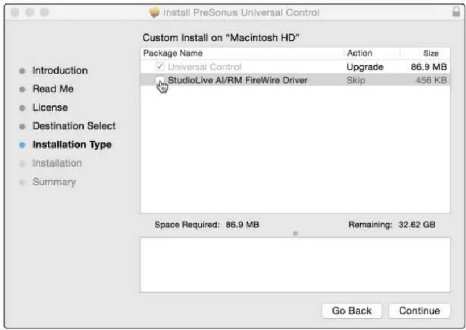The width and height of the screenshot is (466, 330).
Task: Click the split divider handle below Space Required
Action: point(295,234)
